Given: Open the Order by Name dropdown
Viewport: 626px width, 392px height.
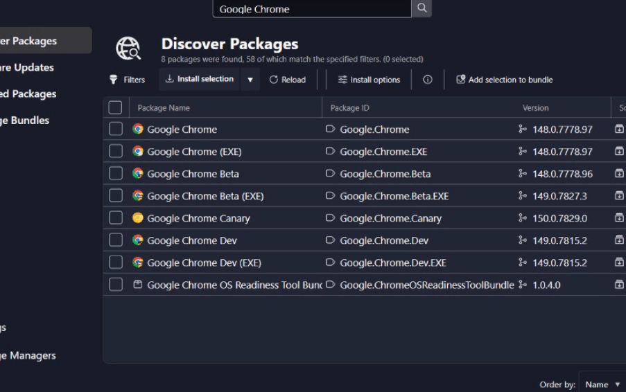Looking at the screenshot, I should (602, 384).
